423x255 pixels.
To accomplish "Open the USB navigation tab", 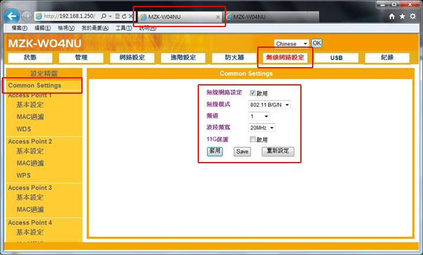I will (x=336, y=58).
